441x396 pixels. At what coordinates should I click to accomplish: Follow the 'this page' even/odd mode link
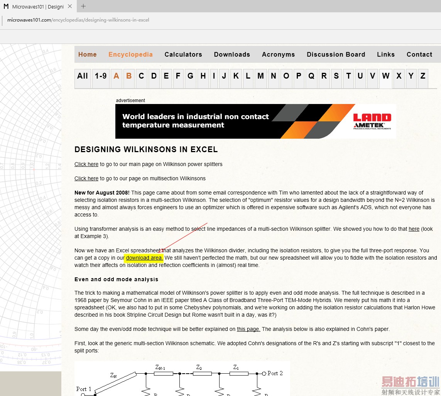coord(248,329)
